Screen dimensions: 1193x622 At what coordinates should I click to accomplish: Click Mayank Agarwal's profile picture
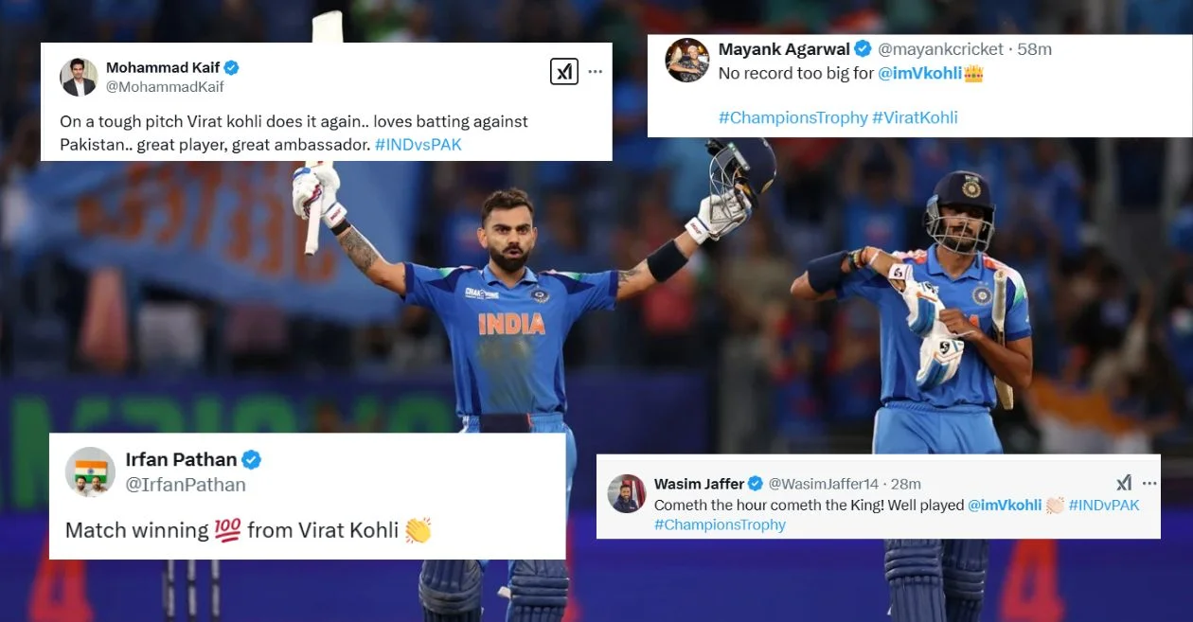point(686,61)
